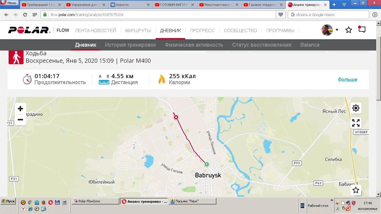Image resolution: width=381 pixels, height=214 pixels.
Task: Open Физическая активность sub-tab
Action: pos(194,45)
